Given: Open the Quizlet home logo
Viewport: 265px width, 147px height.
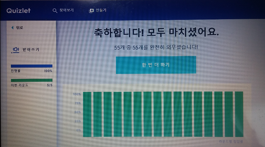Looking at the screenshot, I should click(x=18, y=11).
